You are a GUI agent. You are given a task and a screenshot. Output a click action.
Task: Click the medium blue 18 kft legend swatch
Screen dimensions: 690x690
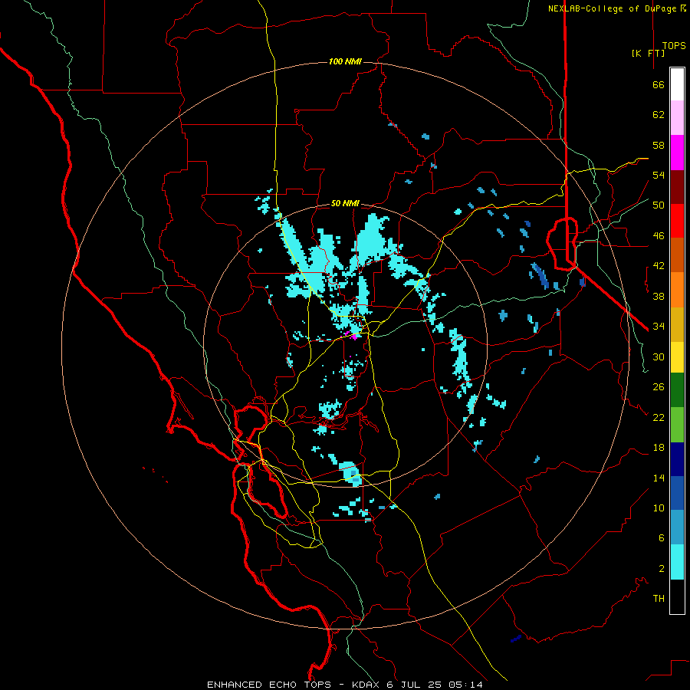[x=677, y=493]
